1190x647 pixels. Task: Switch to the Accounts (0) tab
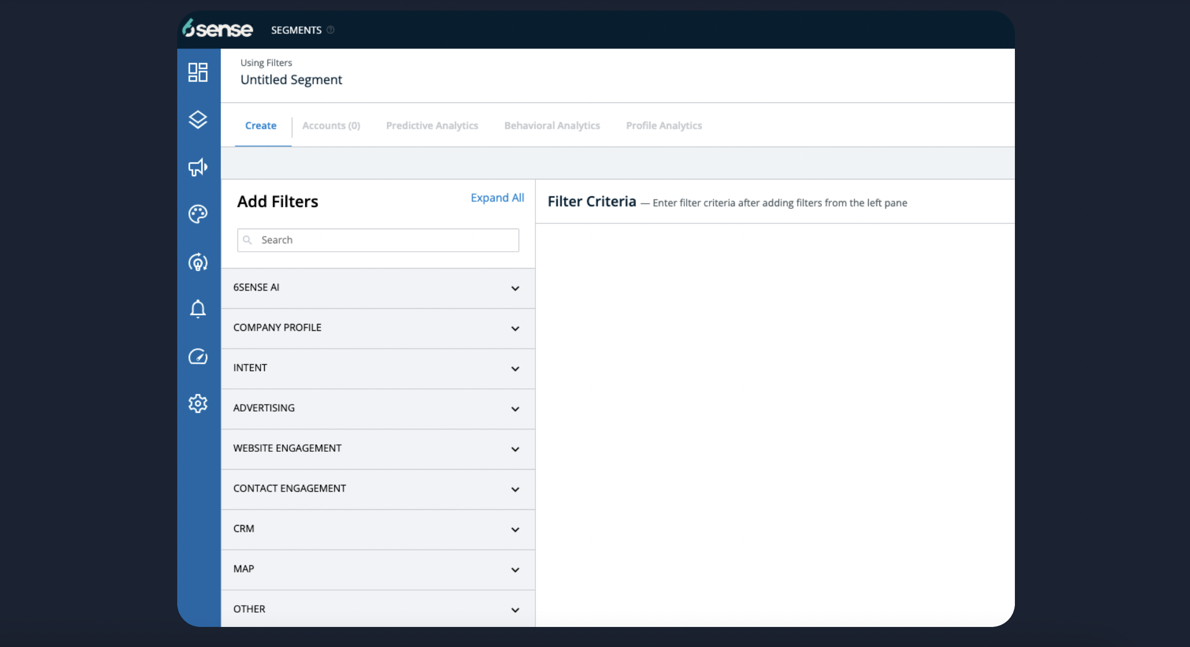pos(331,126)
